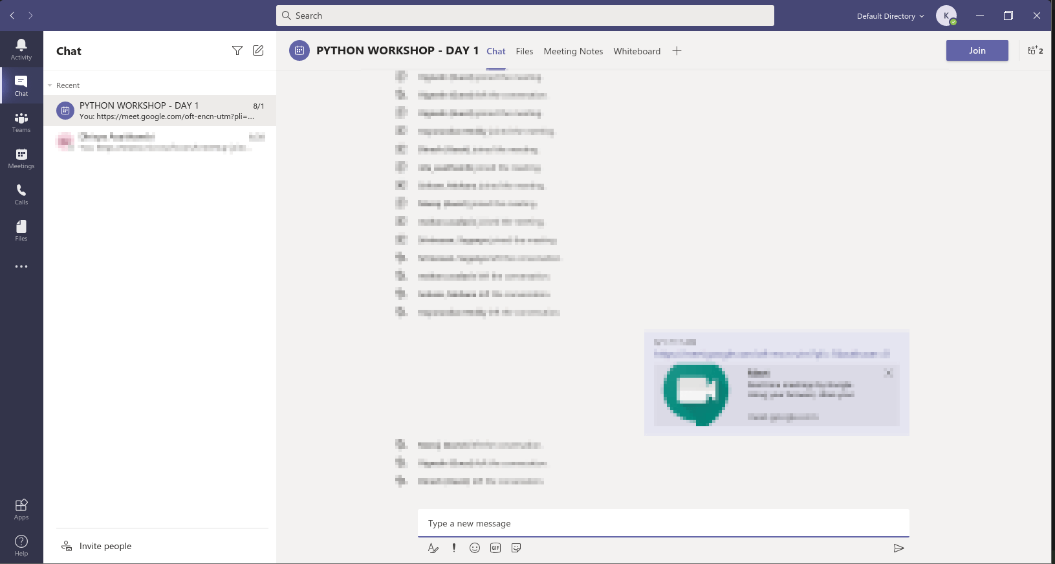Select the Chat icon in sidebar
This screenshot has width=1055, height=564.
21,85
